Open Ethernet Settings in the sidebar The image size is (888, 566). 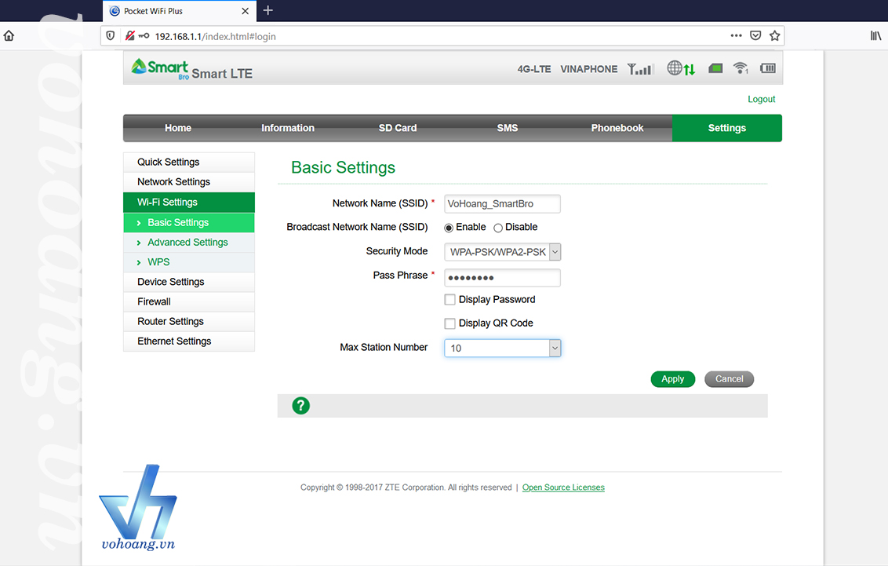click(x=188, y=341)
